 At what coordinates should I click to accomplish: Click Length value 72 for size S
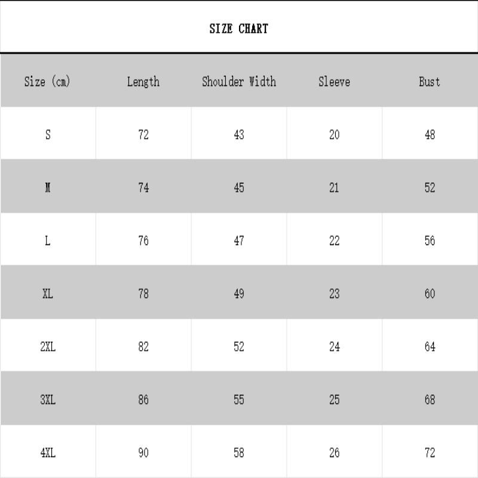(x=143, y=135)
